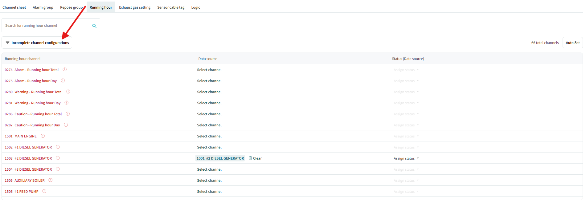Click warning icon beside #1 FEED PUMP
Screen dimensions: 586x222
click(44, 191)
